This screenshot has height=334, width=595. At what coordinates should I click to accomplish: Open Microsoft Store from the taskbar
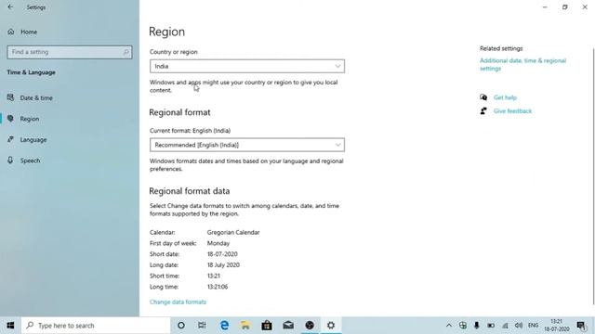pyautogui.click(x=267, y=326)
